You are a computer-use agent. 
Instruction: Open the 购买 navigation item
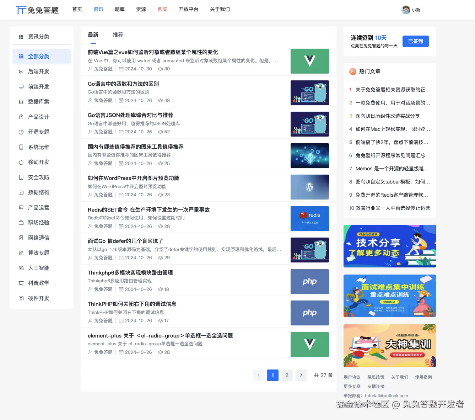(162, 10)
